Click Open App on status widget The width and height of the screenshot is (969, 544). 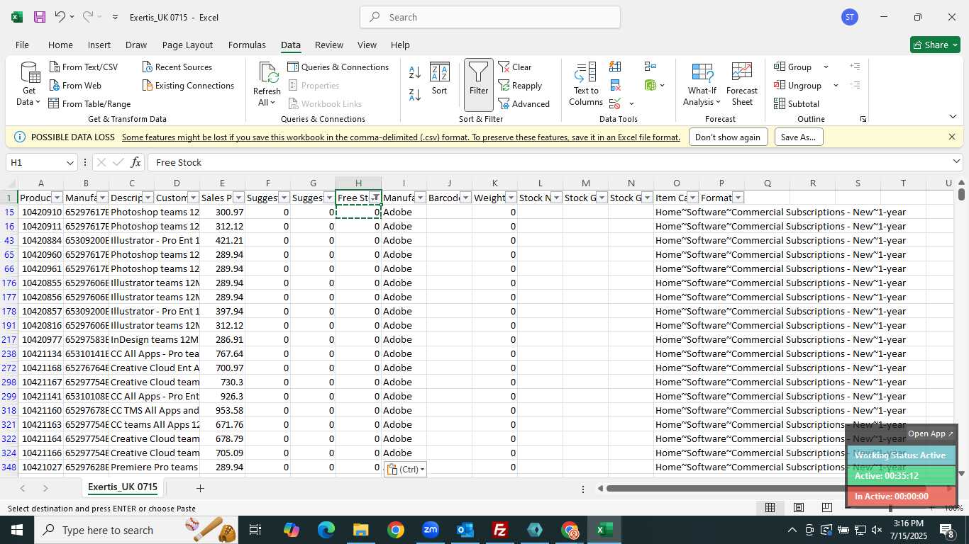931,433
